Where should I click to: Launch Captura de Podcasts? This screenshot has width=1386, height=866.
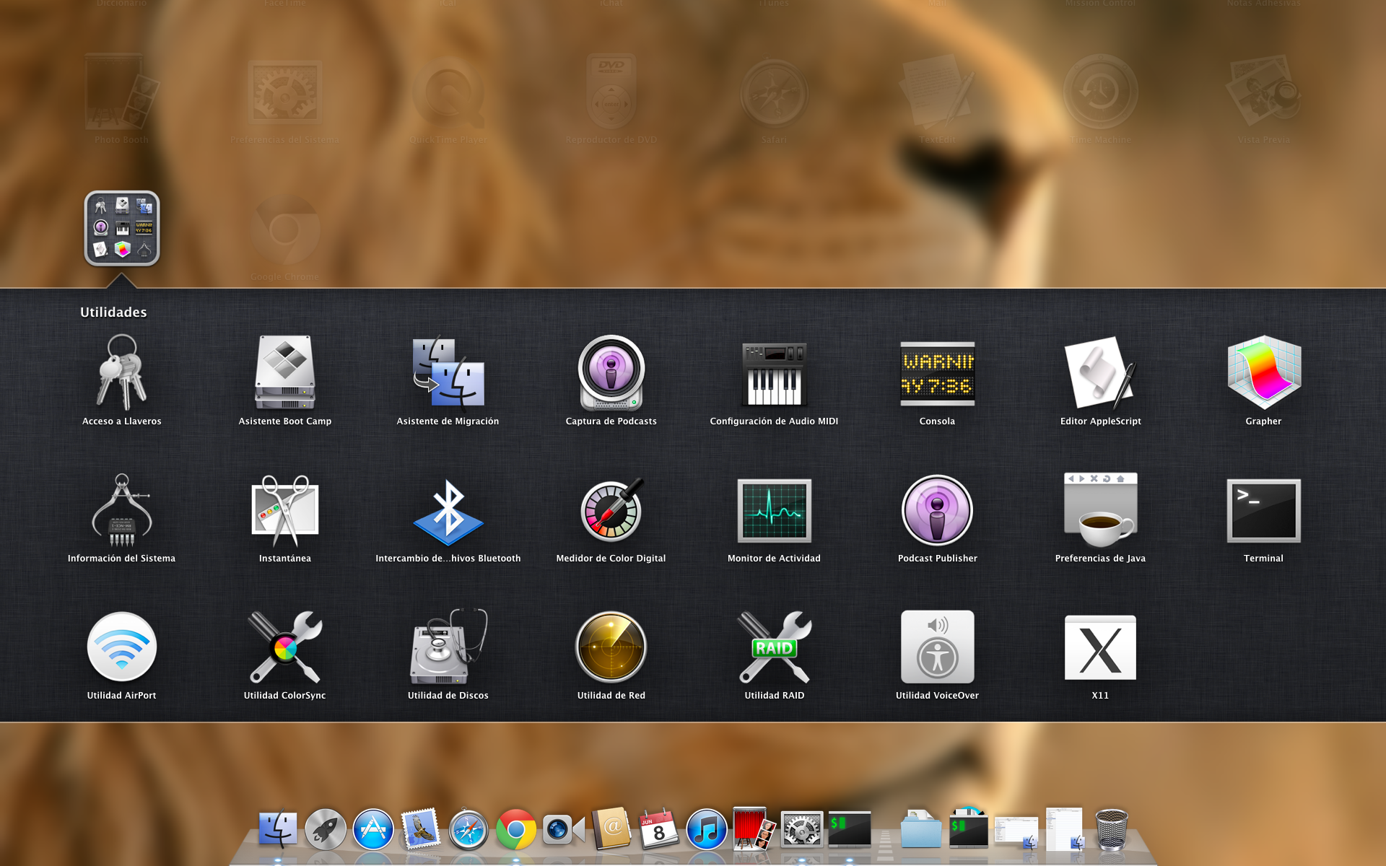pyautogui.click(x=611, y=373)
